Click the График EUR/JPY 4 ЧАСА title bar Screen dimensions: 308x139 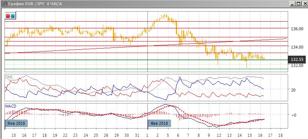click(x=35, y=3)
